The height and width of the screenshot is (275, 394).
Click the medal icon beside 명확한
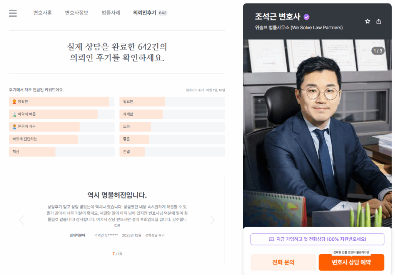click(x=14, y=102)
